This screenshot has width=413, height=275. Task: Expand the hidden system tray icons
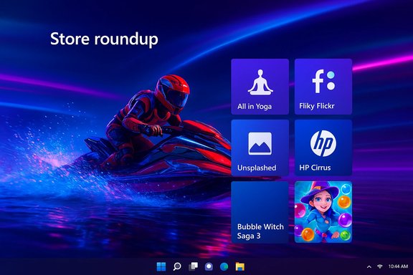[369, 267]
